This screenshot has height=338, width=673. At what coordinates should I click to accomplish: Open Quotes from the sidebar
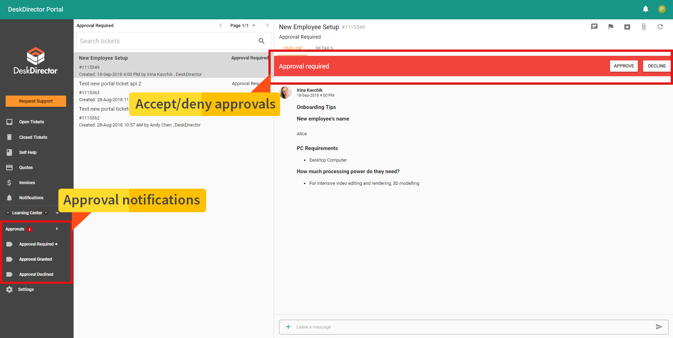26,167
